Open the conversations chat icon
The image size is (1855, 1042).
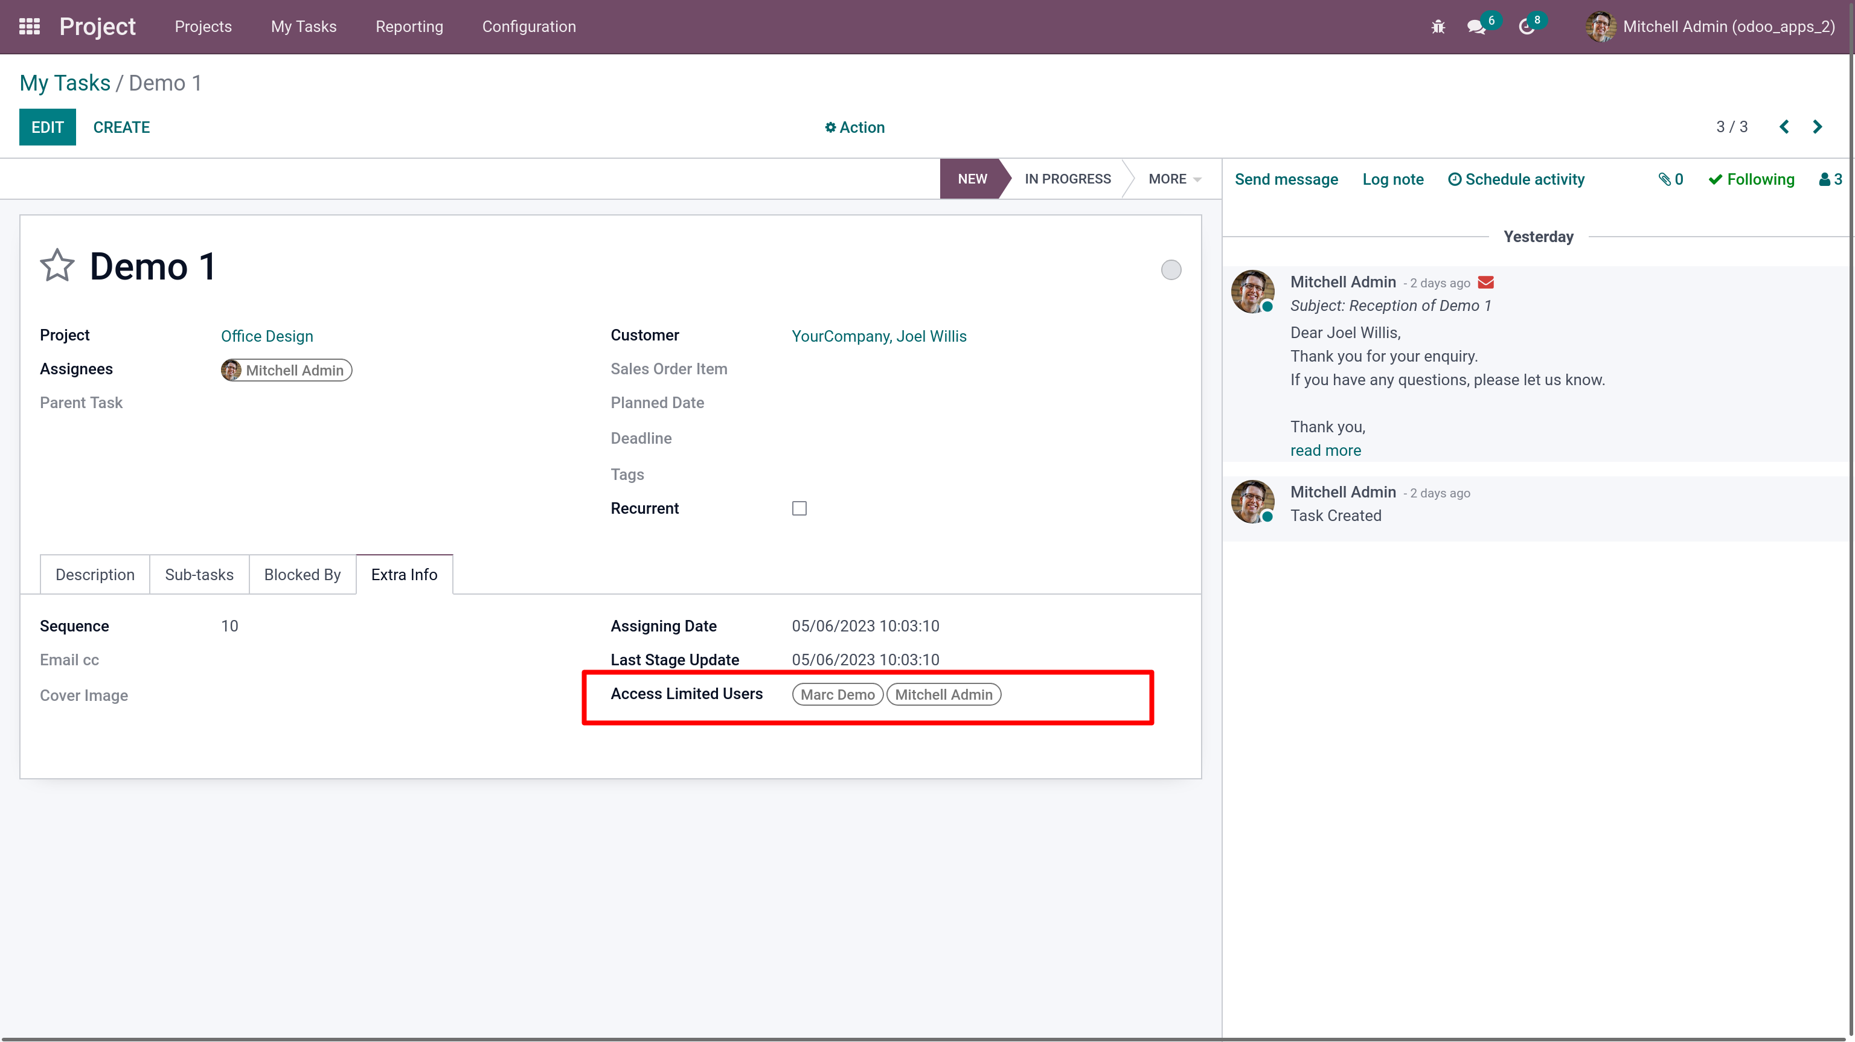pos(1476,27)
